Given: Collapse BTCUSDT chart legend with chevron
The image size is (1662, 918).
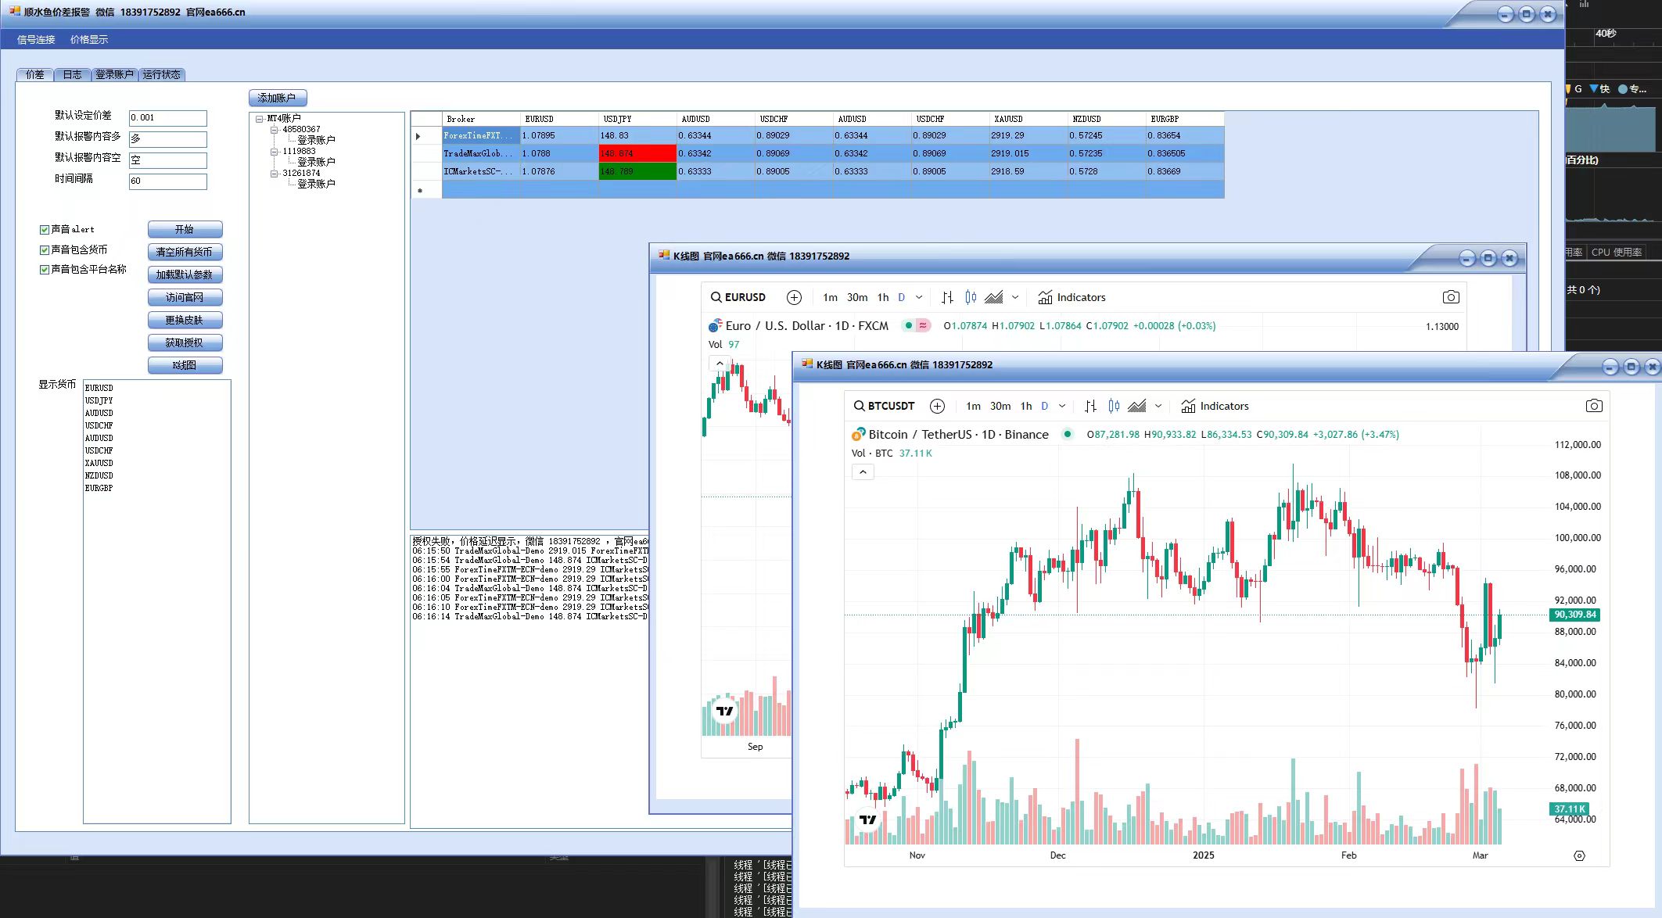Looking at the screenshot, I should [863, 472].
